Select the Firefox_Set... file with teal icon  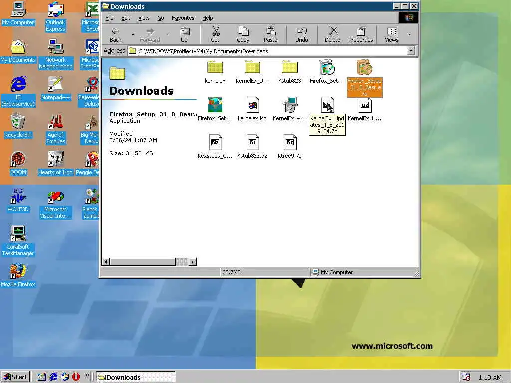(215, 109)
